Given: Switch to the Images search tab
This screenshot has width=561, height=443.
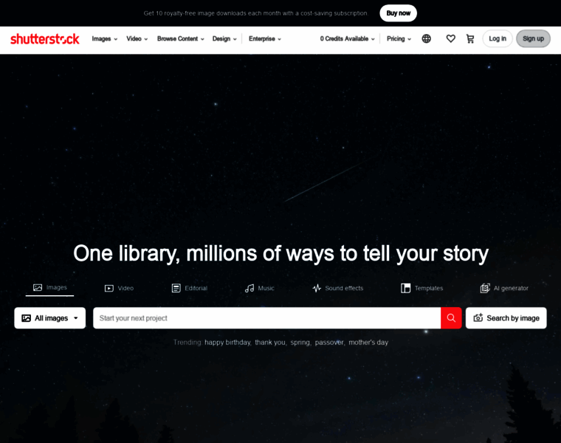Looking at the screenshot, I should pos(49,288).
